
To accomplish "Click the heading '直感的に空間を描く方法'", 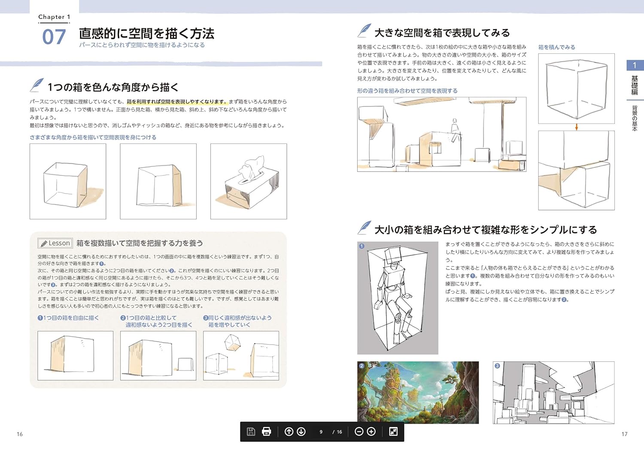I will 146,33.
